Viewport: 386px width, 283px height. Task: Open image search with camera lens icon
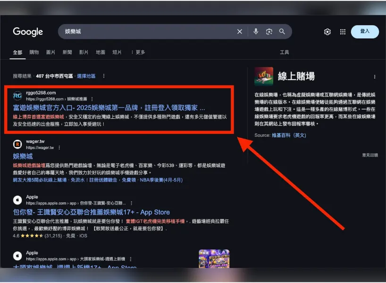pos(269,32)
